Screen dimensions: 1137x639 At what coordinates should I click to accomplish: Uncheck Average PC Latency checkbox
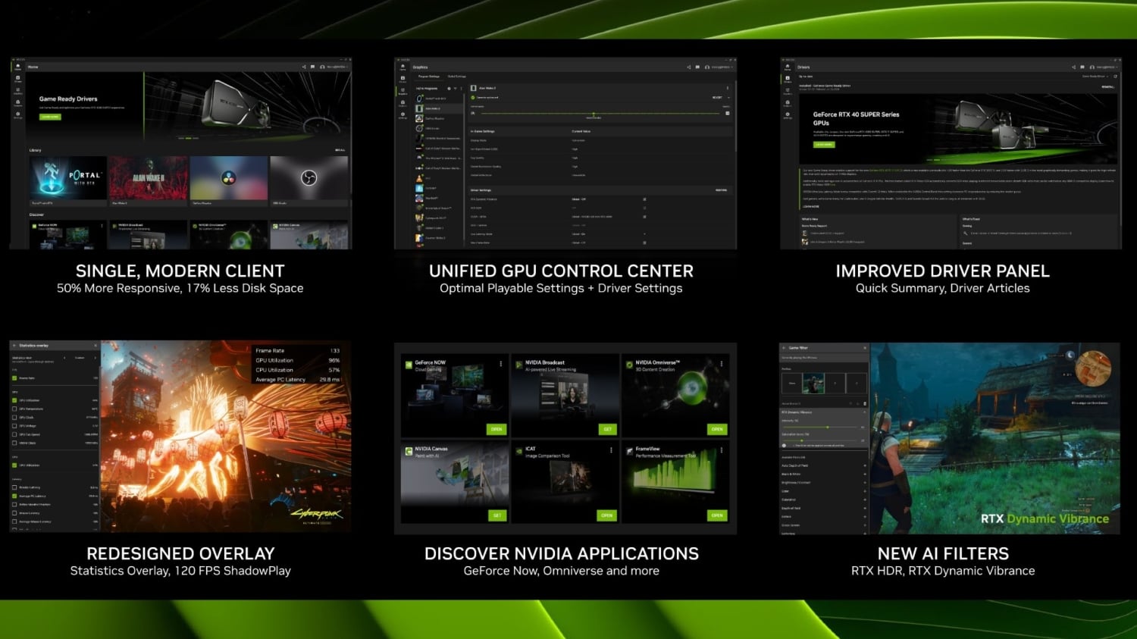tap(14, 496)
